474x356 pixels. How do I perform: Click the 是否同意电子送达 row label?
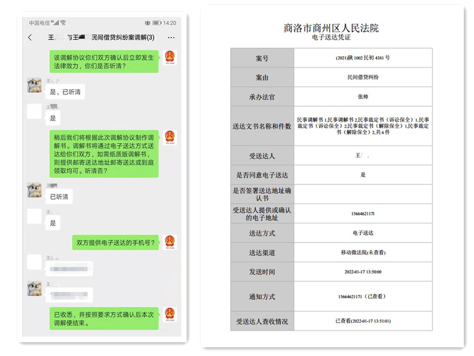262,175
